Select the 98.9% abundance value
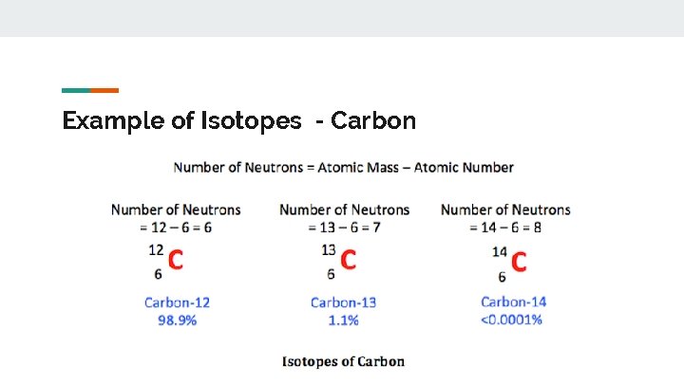The width and height of the screenshot is (684, 384). coord(178,320)
